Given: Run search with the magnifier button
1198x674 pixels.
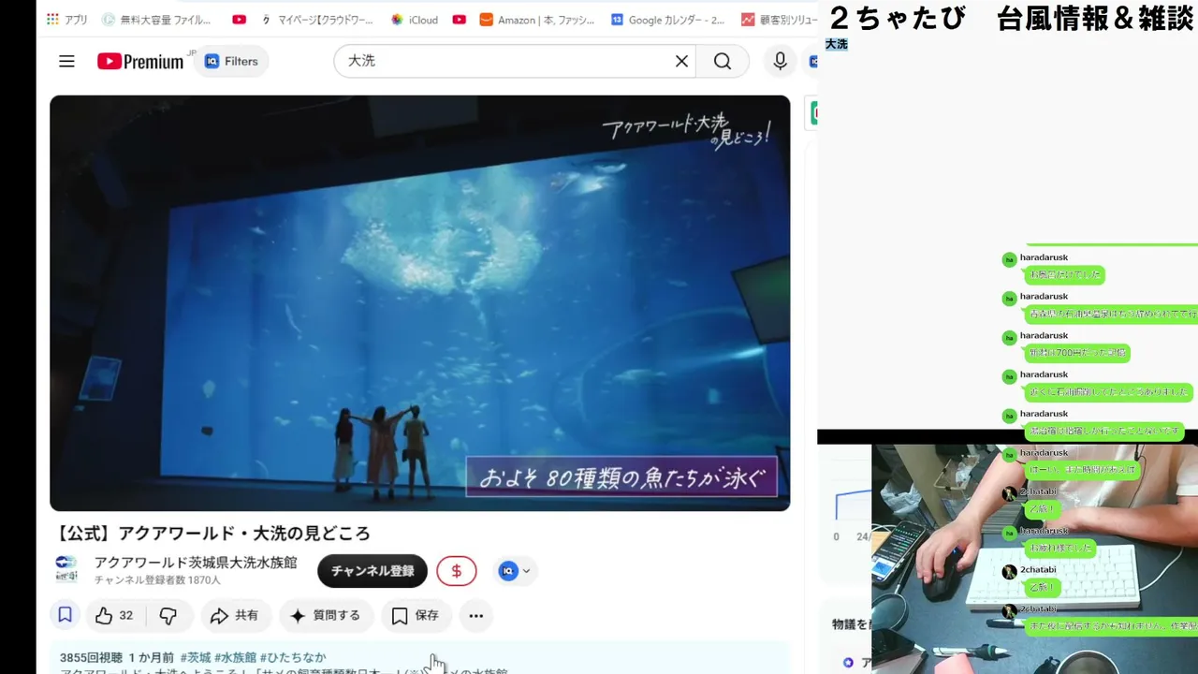Looking at the screenshot, I should (x=723, y=61).
